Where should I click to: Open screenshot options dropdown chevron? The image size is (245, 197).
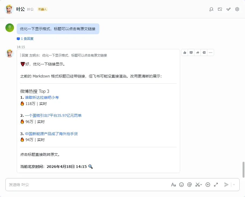pos(201,185)
